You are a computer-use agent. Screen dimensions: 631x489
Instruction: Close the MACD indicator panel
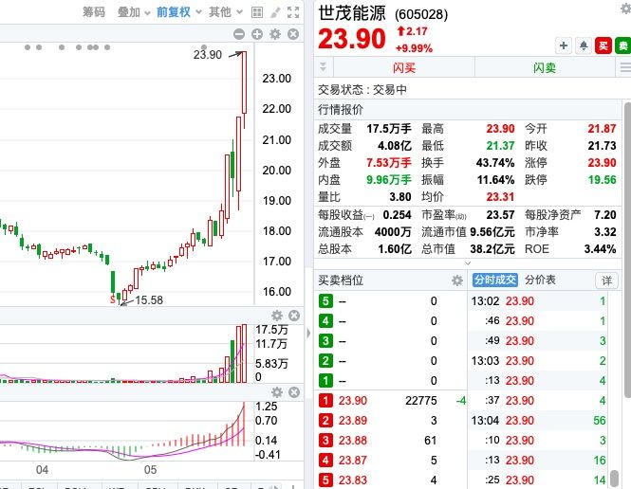(x=294, y=392)
